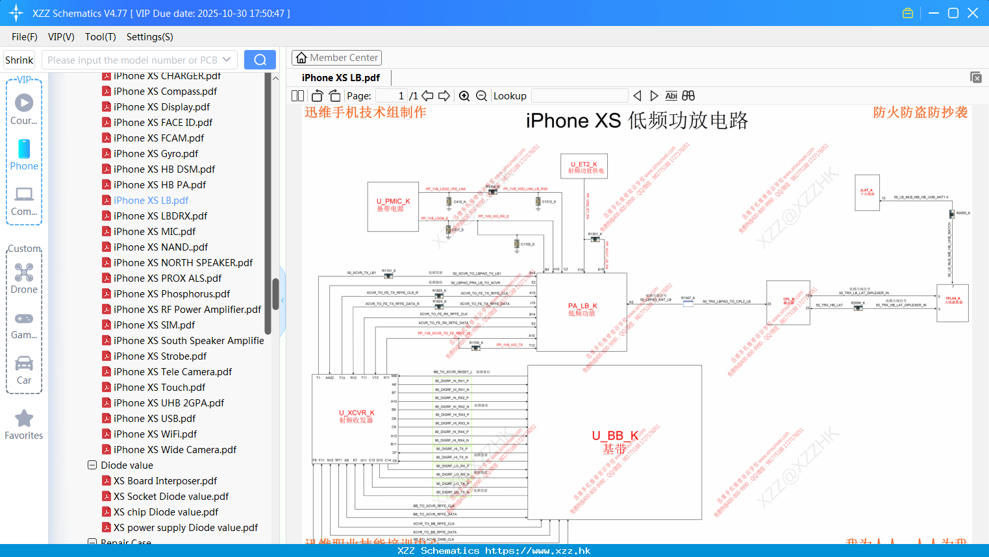This screenshot has width=989, height=557.
Task: Open iPhone XS WiFi.pdf
Action: coord(155,434)
